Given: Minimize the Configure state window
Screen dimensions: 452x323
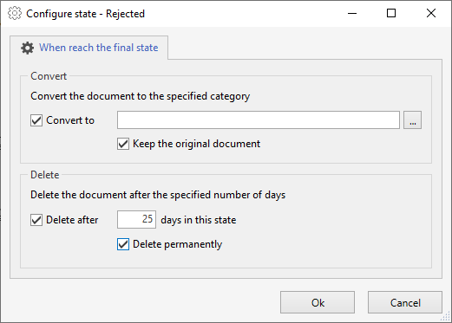Looking at the screenshot, I should pyautogui.click(x=352, y=13).
